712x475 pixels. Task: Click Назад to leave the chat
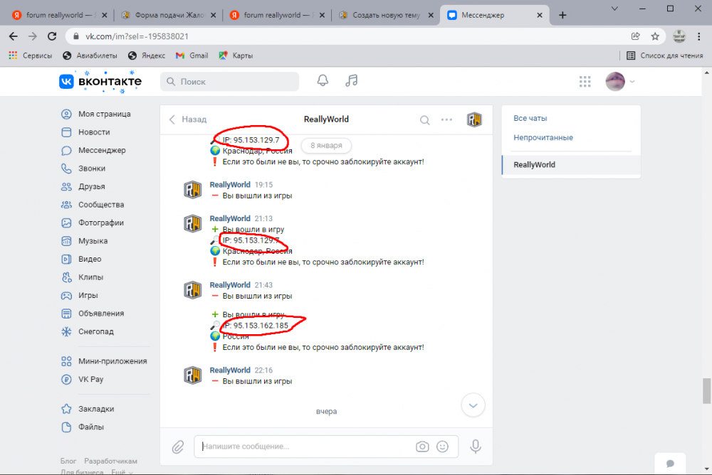[x=188, y=119]
